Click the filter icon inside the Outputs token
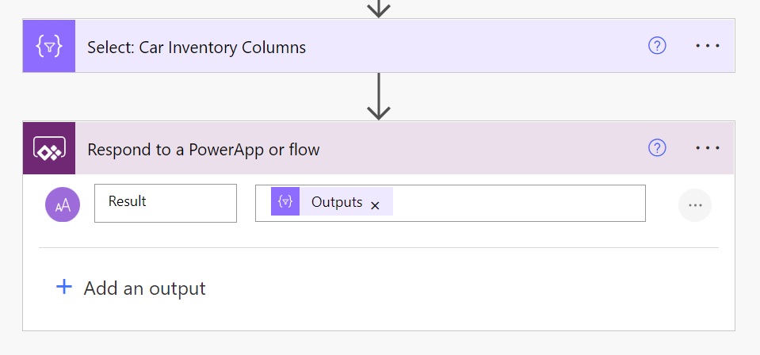760x355 pixels. pyautogui.click(x=285, y=201)
